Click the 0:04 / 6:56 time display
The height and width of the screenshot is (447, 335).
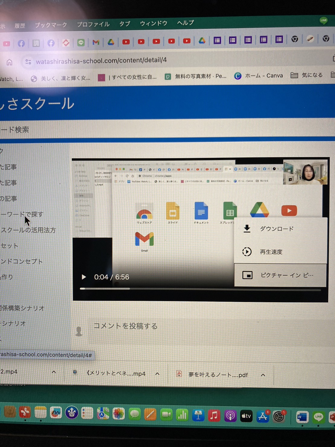click(x=111, y=277)
